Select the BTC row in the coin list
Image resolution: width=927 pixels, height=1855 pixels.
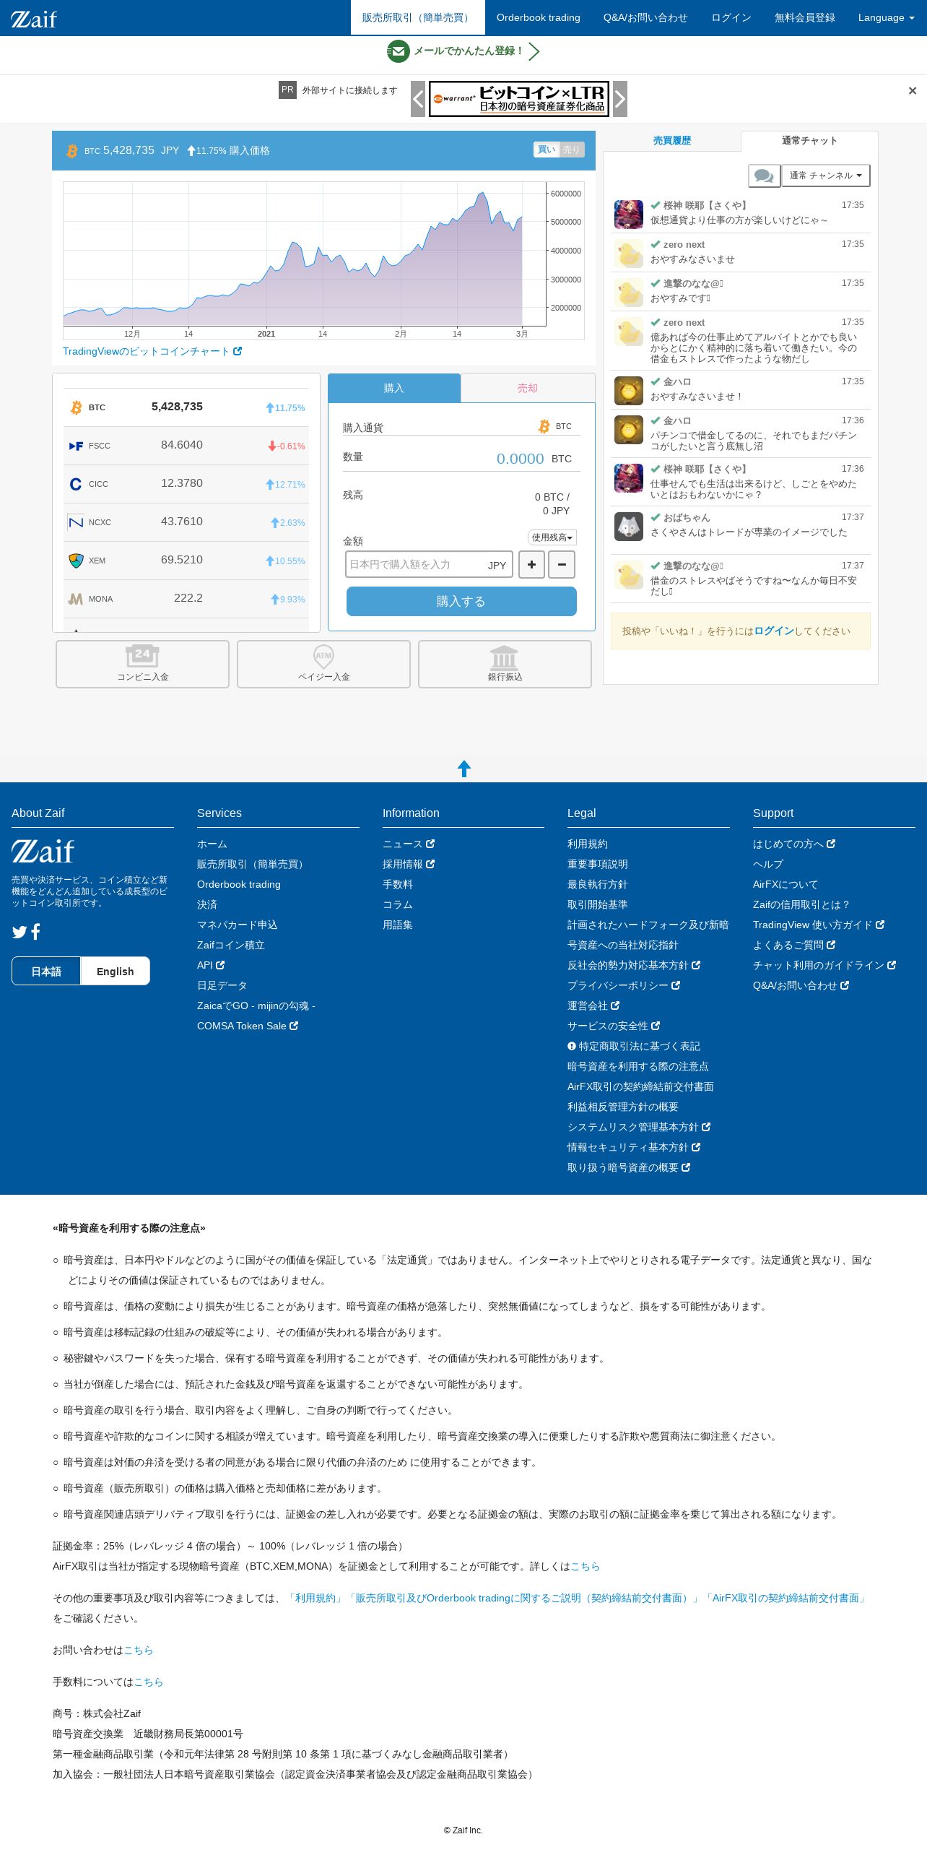click(x=186, y=407)
